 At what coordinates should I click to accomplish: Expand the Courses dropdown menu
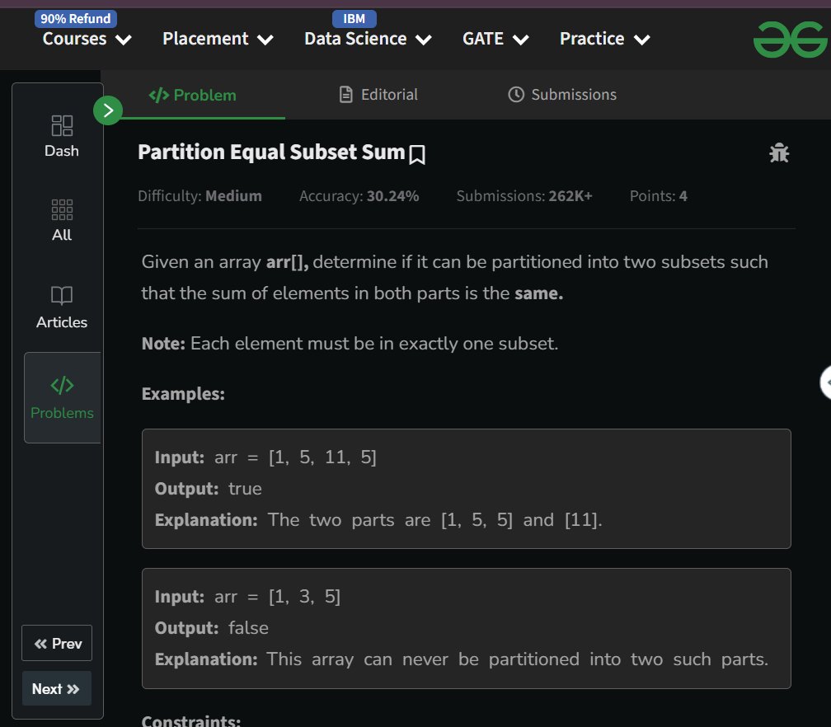pos(87,39)
